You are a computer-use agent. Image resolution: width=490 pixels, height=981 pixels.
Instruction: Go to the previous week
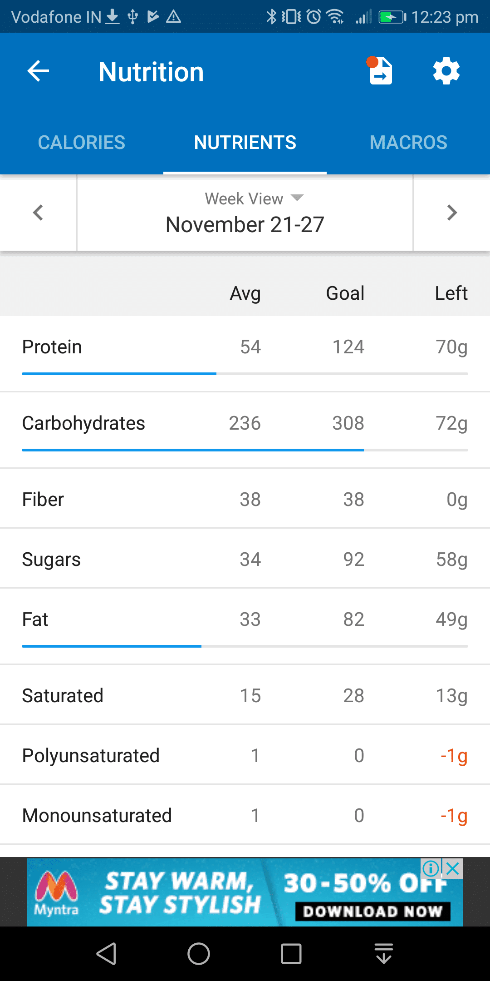[38, 213]
